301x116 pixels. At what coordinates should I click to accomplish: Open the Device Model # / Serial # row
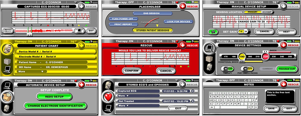coord(56,52)
